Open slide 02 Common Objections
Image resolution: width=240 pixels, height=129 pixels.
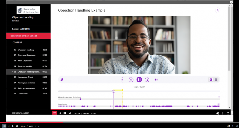tap(28, 55)
